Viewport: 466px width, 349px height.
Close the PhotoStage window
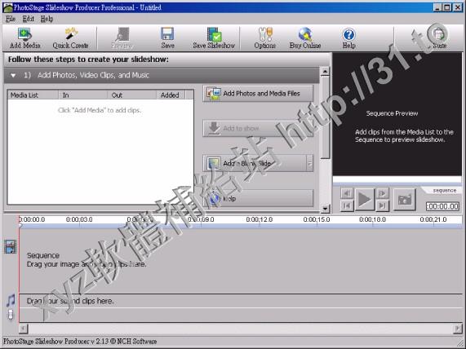[x=458, y=7]
